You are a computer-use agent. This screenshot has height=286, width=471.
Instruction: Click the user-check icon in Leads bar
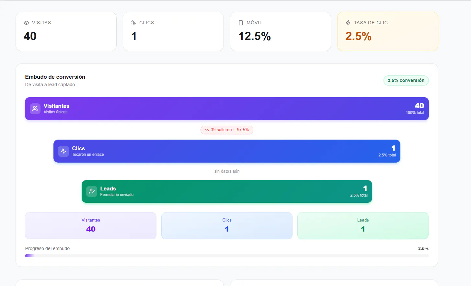[x=92, y=191]
